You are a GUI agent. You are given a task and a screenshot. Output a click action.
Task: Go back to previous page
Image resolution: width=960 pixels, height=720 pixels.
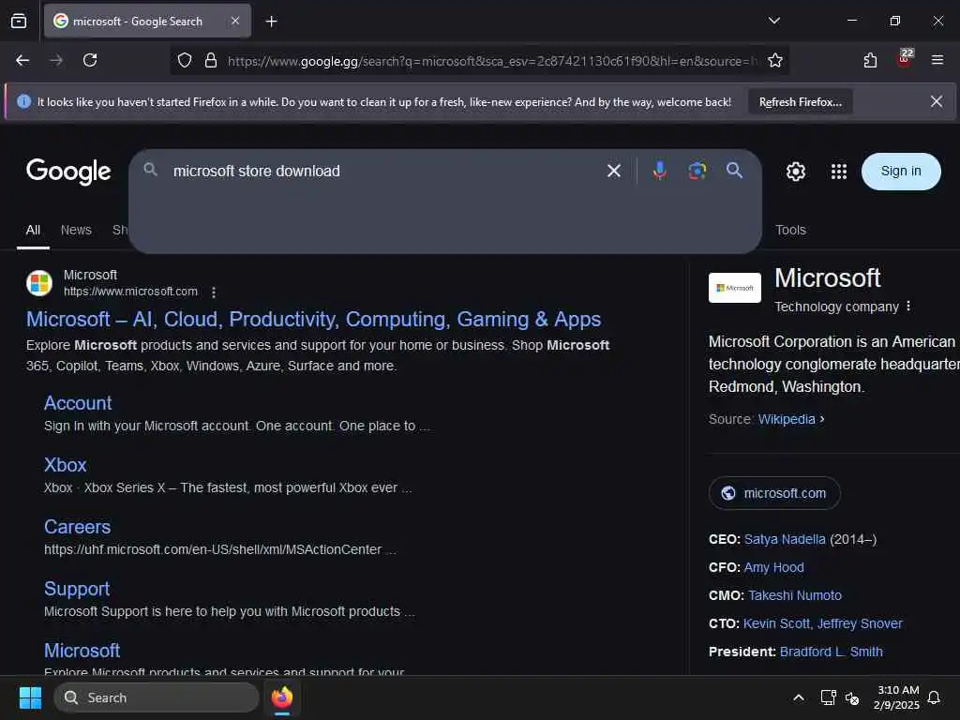22,60
